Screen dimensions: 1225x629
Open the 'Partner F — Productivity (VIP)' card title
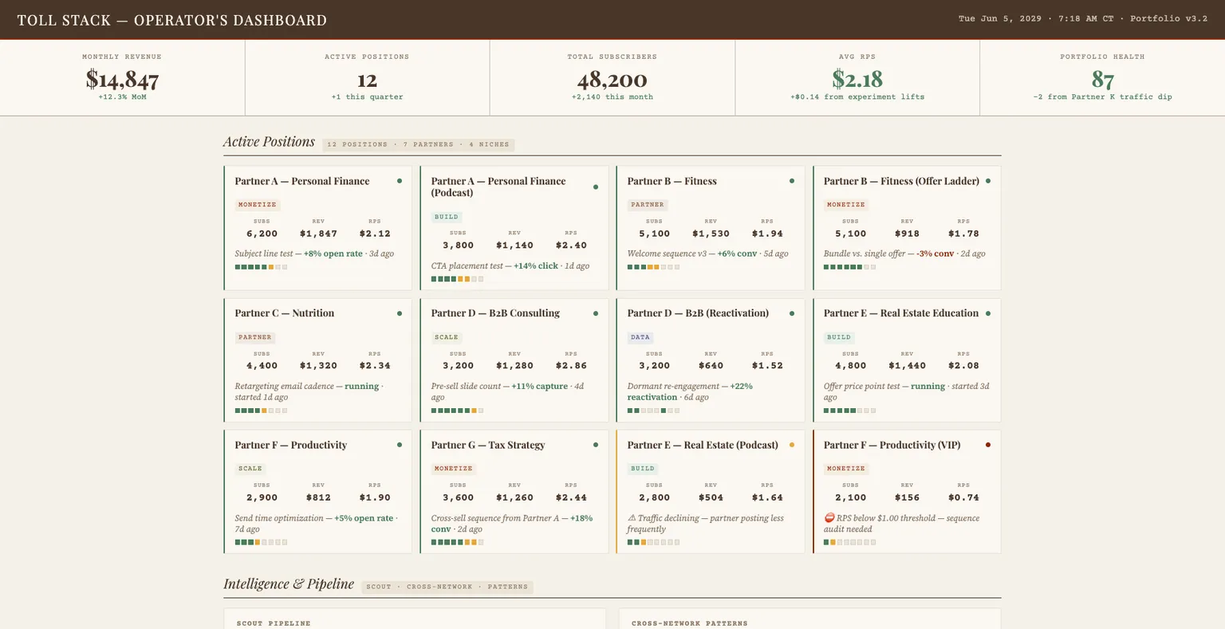pyautogui.click(x=892, y=445)
